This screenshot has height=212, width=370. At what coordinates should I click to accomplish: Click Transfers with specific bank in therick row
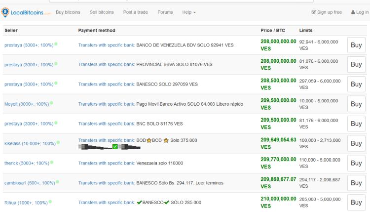[107, 163]
